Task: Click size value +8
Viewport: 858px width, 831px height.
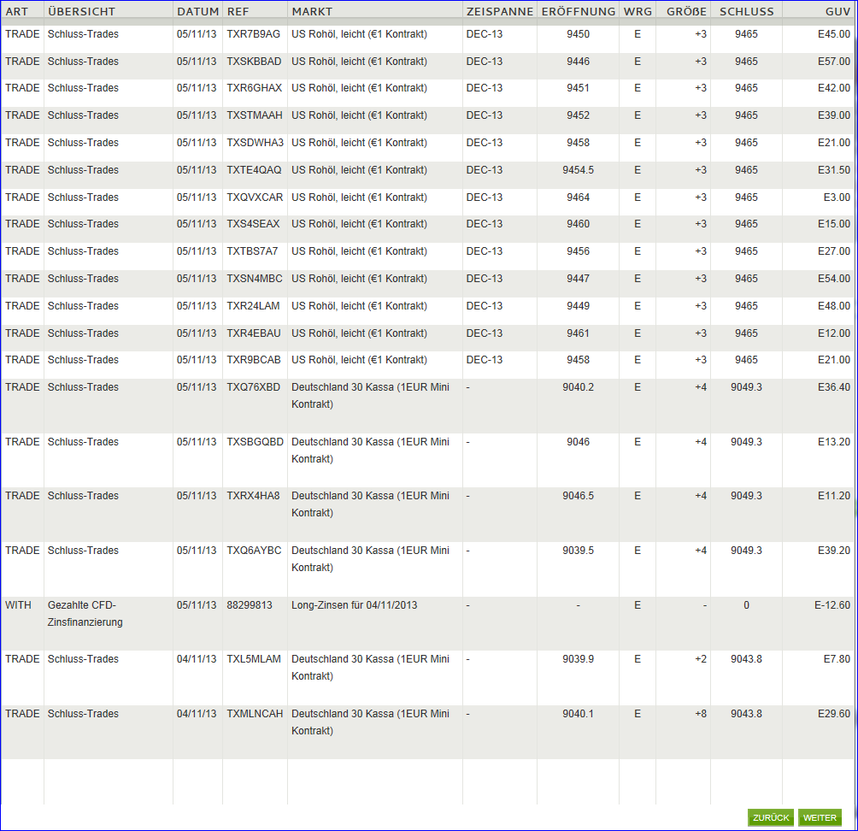Action: point(701,713)
